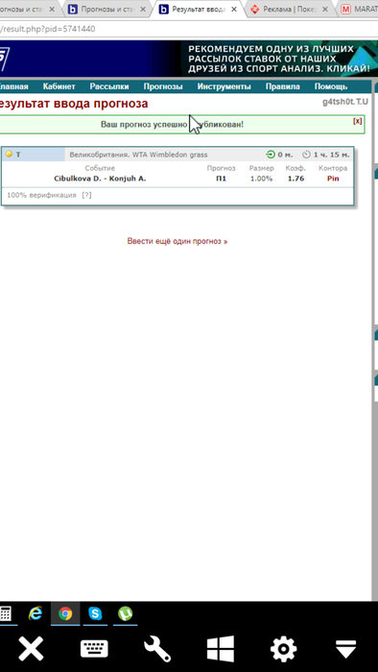Close the first Прогнозы browser tab
378x672 pixels.
[x=52, y=9]
